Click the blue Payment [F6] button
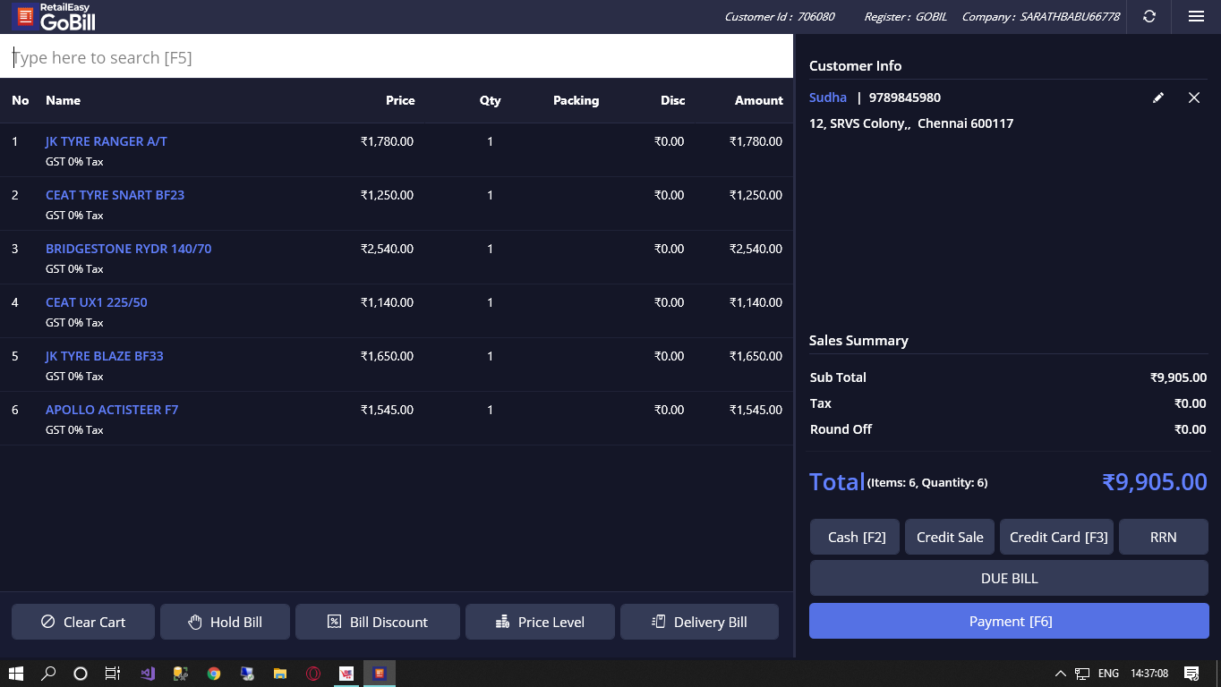 pos(1009,621)
